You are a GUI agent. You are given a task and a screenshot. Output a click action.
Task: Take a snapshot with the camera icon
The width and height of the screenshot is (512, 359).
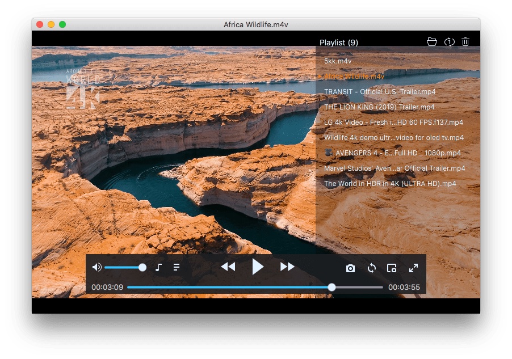click(x=350, y=268)
